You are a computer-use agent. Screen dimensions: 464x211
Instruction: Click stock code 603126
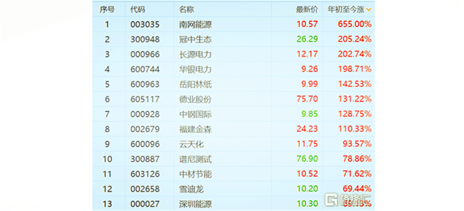click(x=145, y=175)
